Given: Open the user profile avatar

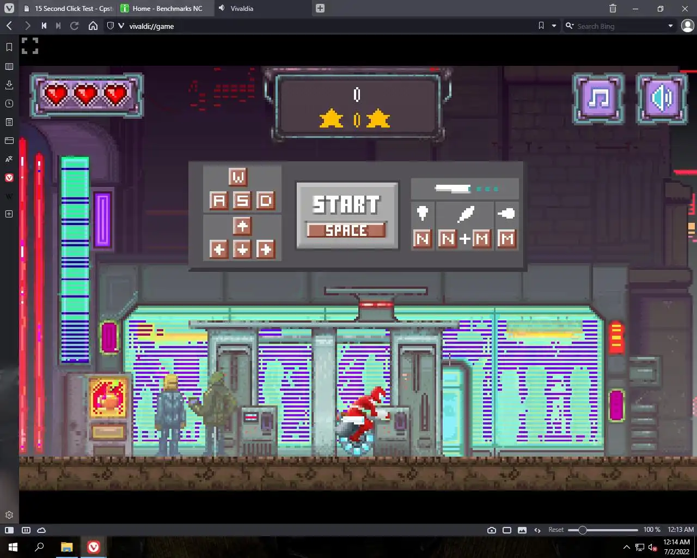Looking at the screenshot, I should [x=688, y=26].
